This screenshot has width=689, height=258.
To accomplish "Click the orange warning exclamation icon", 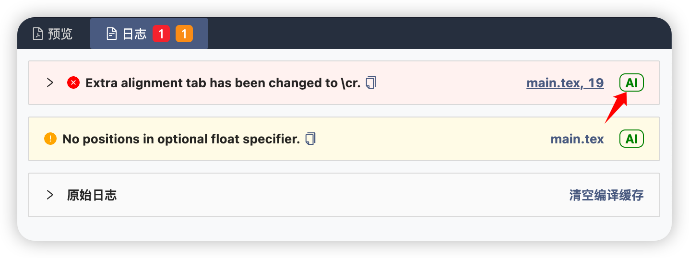I will point(50,139).
